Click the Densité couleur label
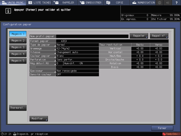 (43, 75)
